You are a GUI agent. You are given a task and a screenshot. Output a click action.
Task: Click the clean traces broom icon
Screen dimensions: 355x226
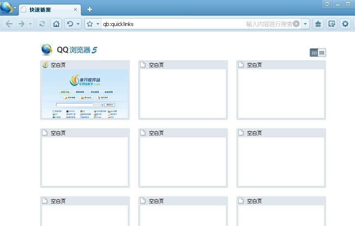coord(318,24)
